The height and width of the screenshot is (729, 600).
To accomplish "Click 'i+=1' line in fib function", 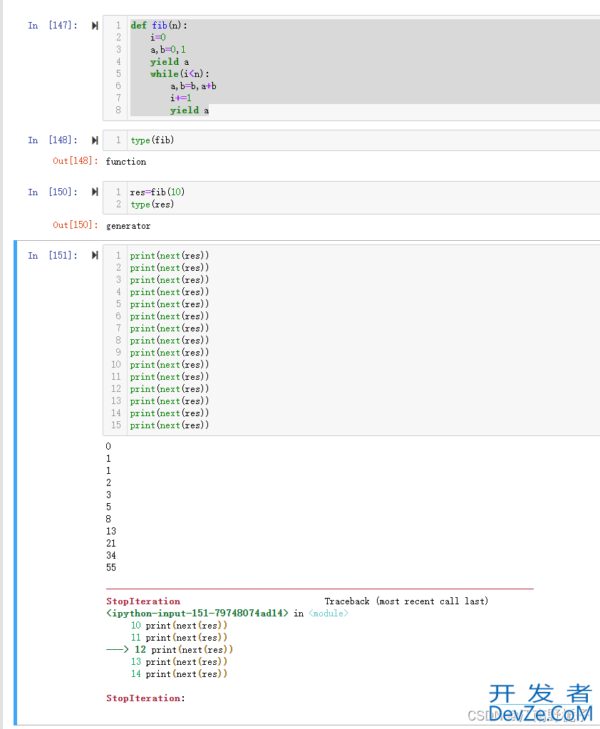I will click(x=181, y=98).
